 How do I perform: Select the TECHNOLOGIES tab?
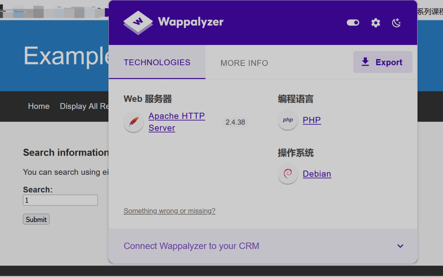click(157, 62)
